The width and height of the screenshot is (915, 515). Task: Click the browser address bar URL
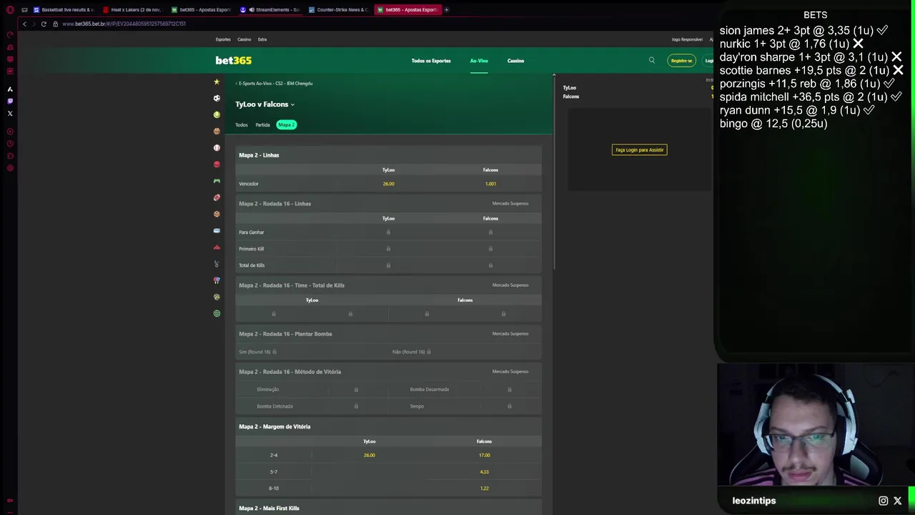(x=124, y=24)
